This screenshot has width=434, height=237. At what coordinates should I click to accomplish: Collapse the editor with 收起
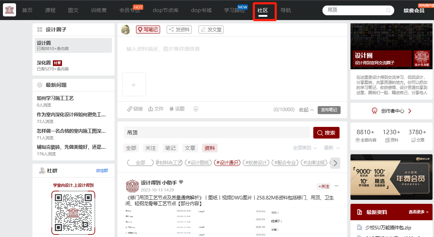tap(306, 110)
